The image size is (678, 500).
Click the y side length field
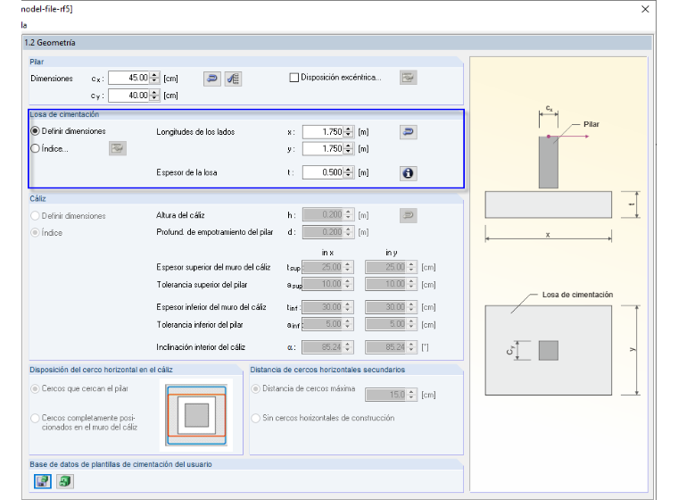click(x=324, y=149)
